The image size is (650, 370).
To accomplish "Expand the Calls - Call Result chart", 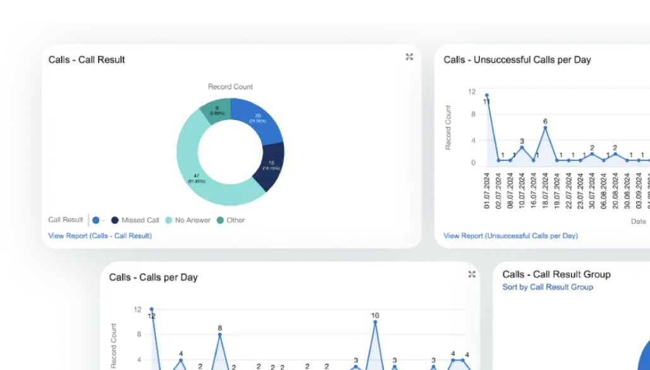I will (x=410, y=57).
